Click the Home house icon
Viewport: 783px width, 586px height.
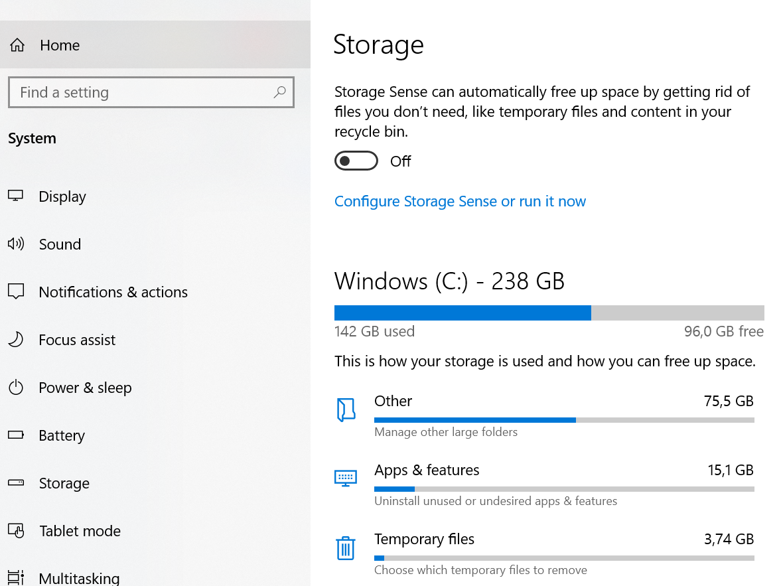(17, 45)
